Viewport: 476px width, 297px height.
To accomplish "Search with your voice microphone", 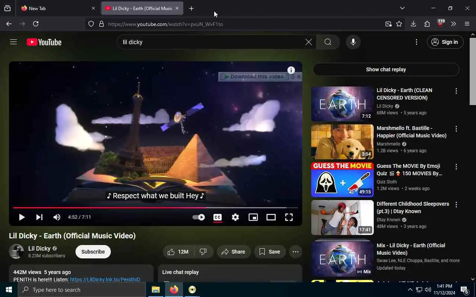I will (353, 42).
